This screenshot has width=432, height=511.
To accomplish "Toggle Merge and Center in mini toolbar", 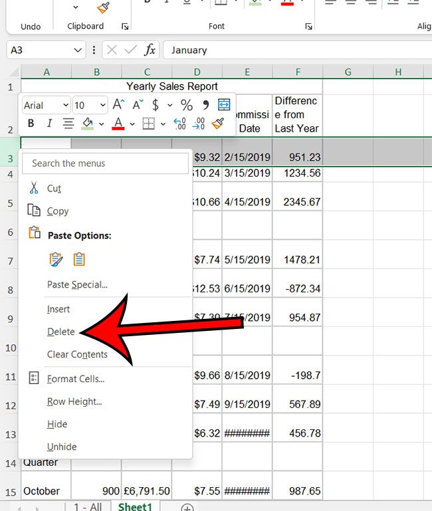I will pos(224,105).
